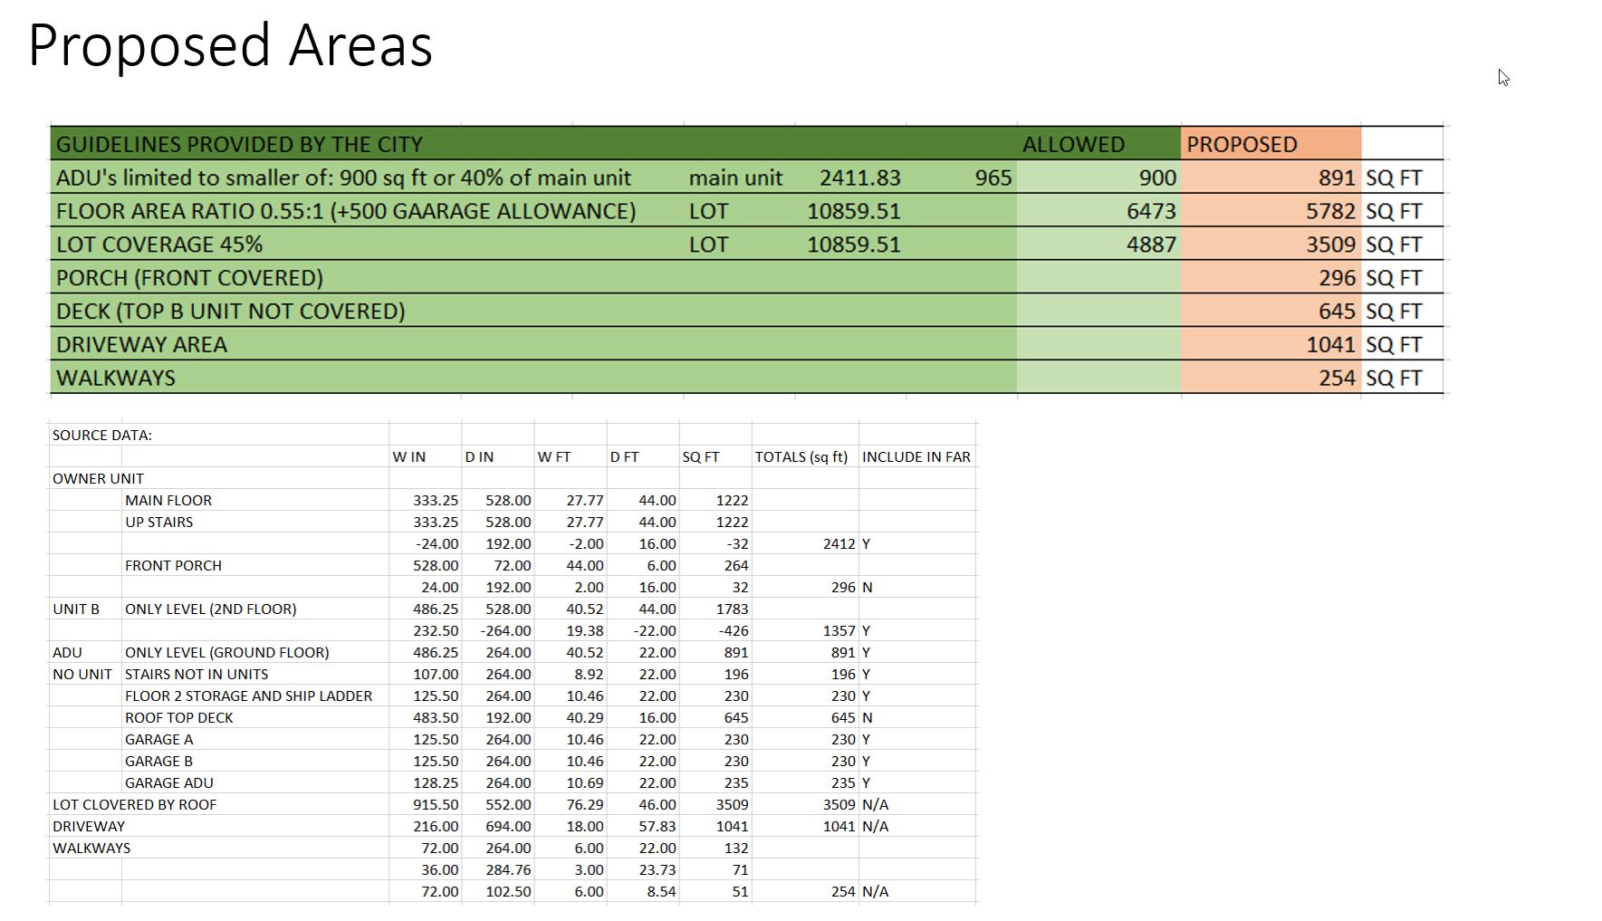Image resolution: width=1602 pixels, height=921 pixels.
Task: Click the INCLUDE IN FAR column header
Action: [916, 456]
